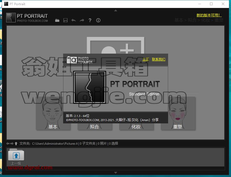
Task: Click the 0 选择 selection count
Action: pyautogui.click(x=113, y=144)
